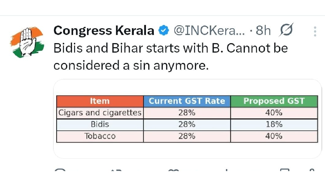Screen dimensions: 325x183
Task: Open the @INCKera handle link
Action: click(209, 31)
